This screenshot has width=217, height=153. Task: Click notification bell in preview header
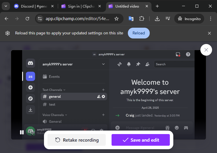(x=129, y=64)
